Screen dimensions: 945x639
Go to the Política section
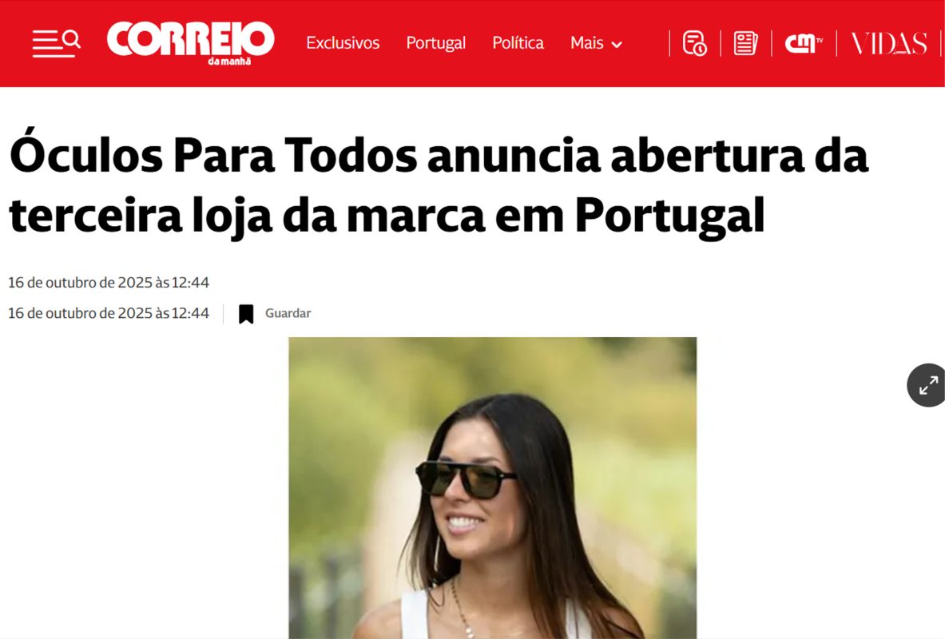click(x=518, y=43)
